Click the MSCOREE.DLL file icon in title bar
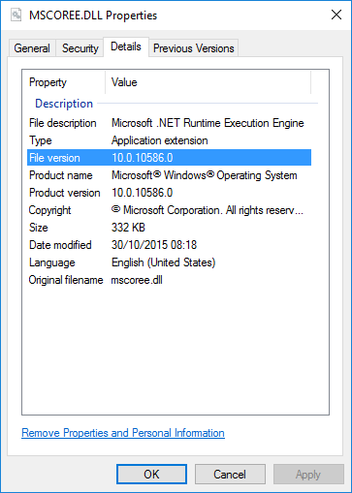 coord(16,15)
